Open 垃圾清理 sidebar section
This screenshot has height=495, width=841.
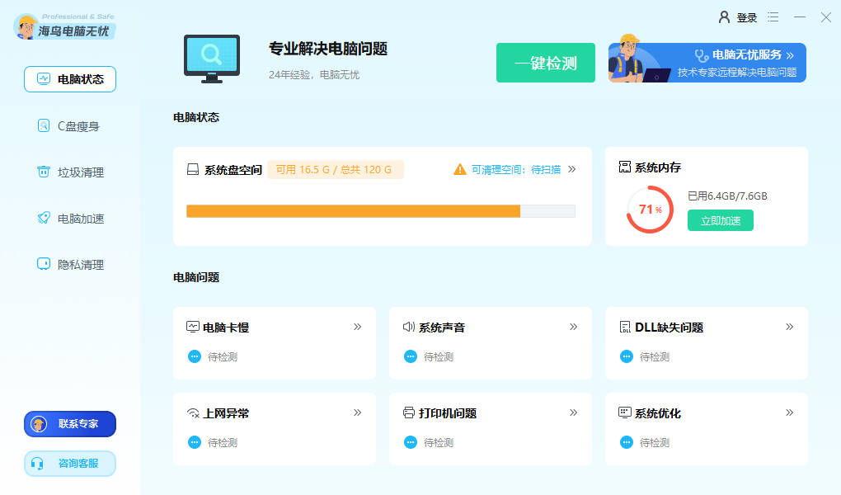click(x=70, y=172)
